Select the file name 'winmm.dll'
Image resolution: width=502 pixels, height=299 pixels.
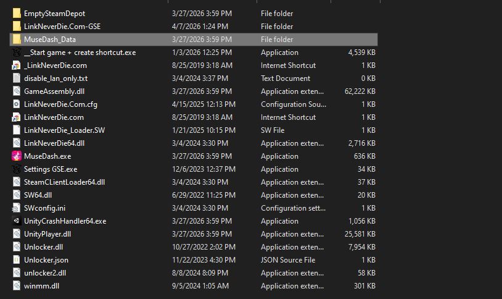[x=41, y=286]
